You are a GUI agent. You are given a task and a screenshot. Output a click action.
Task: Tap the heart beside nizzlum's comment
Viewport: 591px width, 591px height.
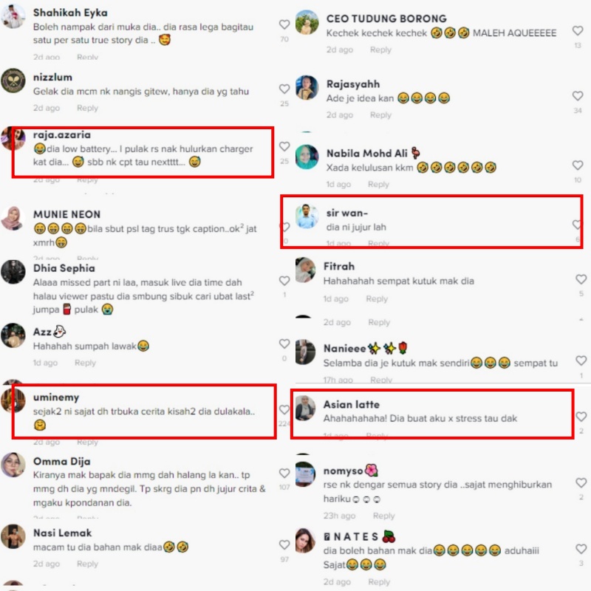point(284,89)
